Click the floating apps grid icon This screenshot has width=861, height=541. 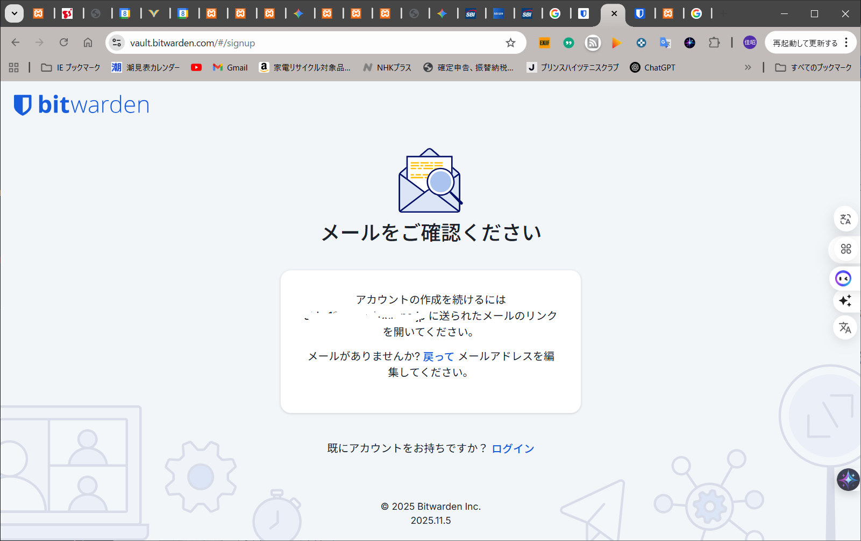[x=845, y=249]
